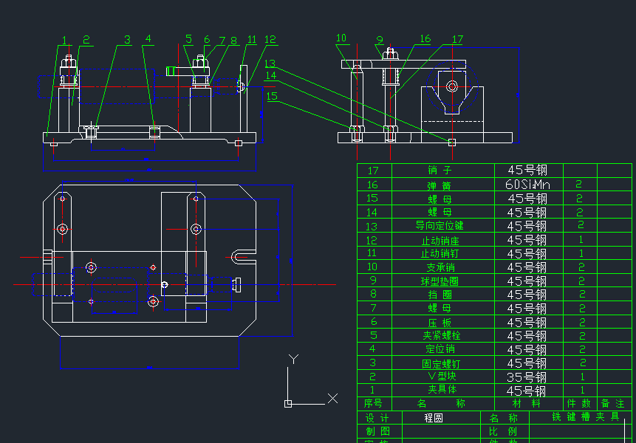Select the 35号钢 material cell
Viewport: 636px width, 443px height.
pyautogui.click(x=528, y=377)
